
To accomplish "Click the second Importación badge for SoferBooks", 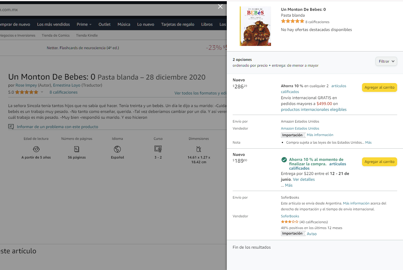I will (293, 233).
